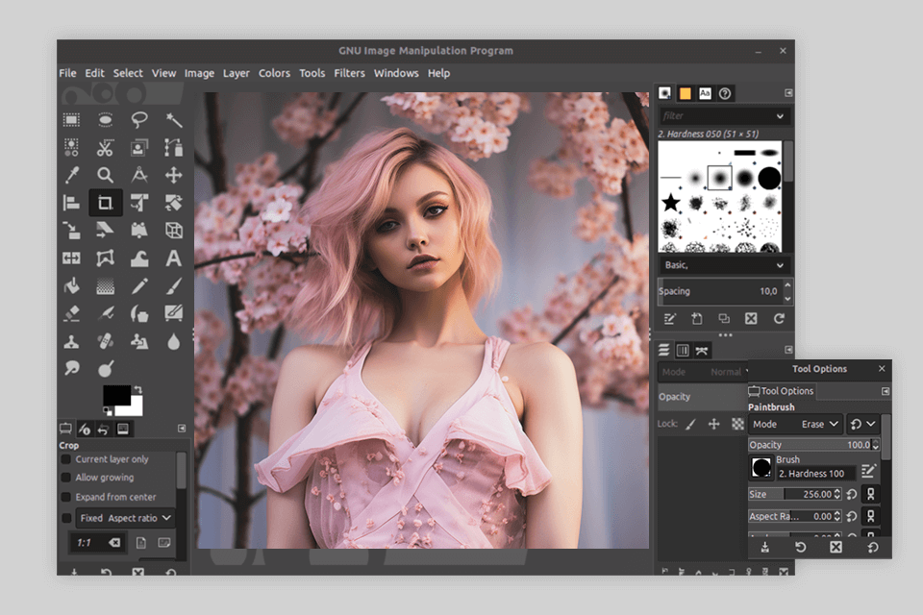
Task: Switch to the Paths tab
Action: coord(702,351)
